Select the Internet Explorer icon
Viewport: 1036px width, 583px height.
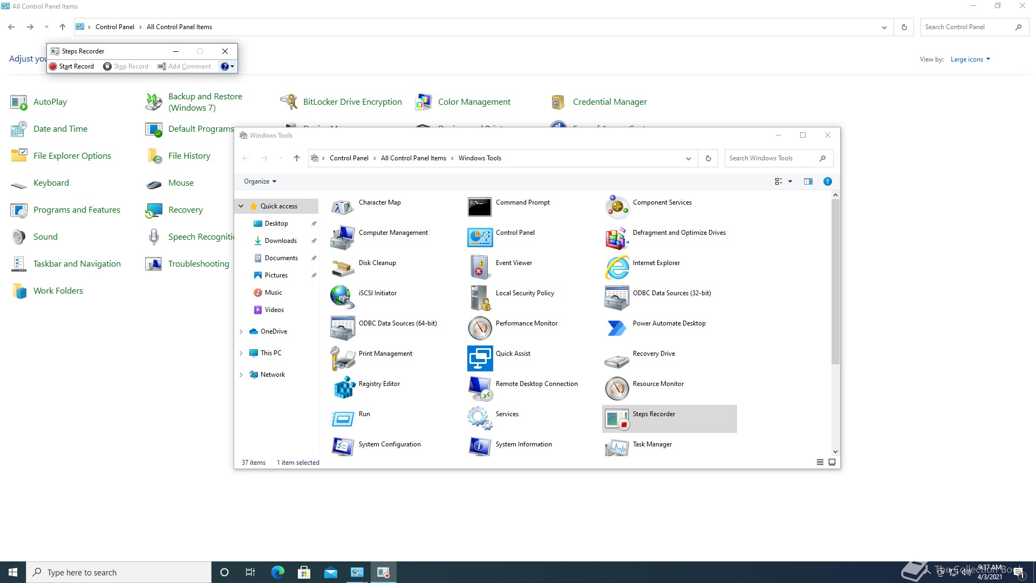tap(617, 267)
